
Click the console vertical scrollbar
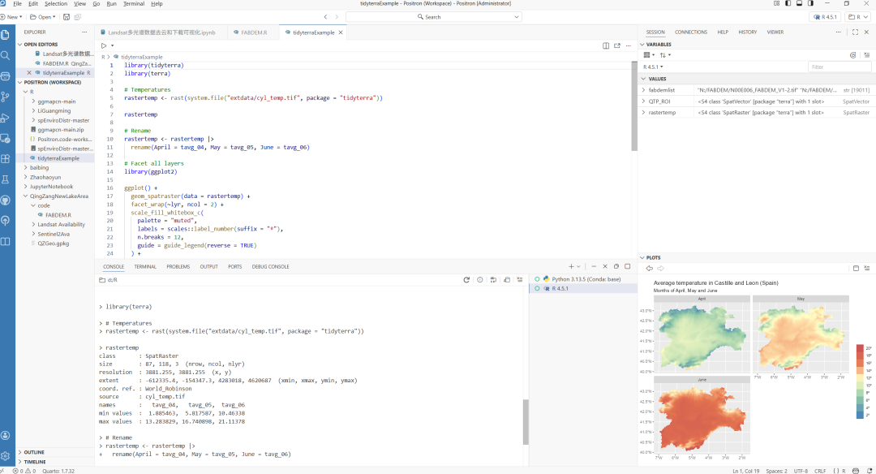(x=526, y=422)
